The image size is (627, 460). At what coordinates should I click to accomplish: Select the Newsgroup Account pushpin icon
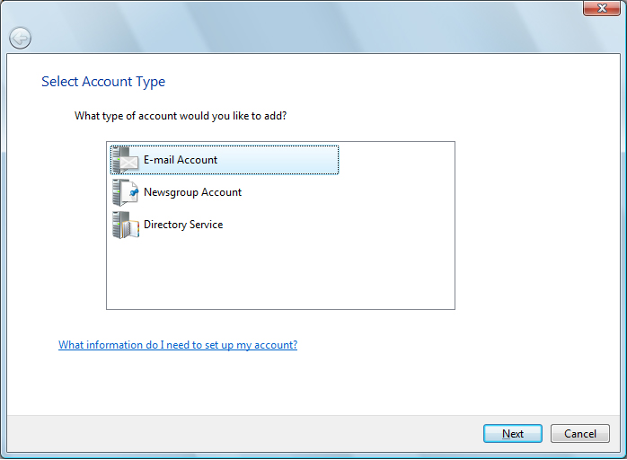126,192
